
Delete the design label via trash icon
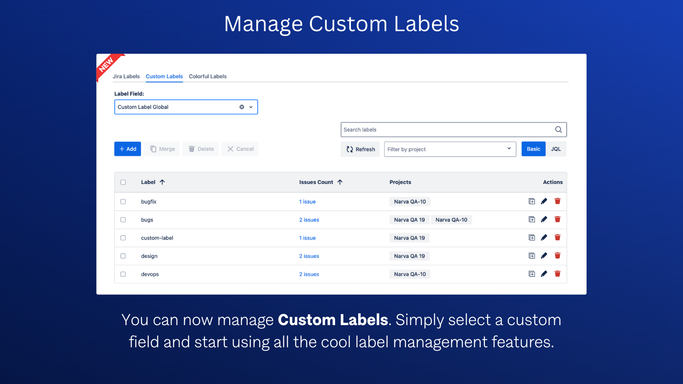point(557,256)
